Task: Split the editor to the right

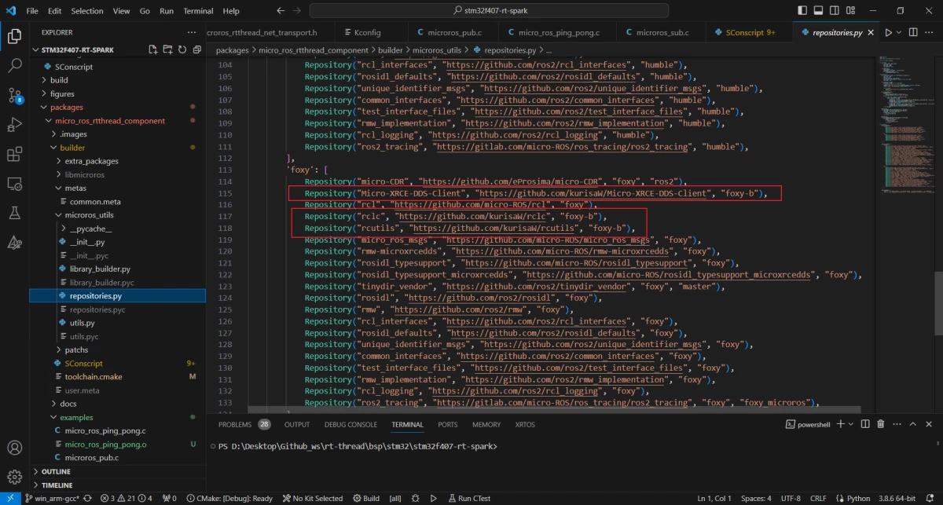Action: pos(913,32)
